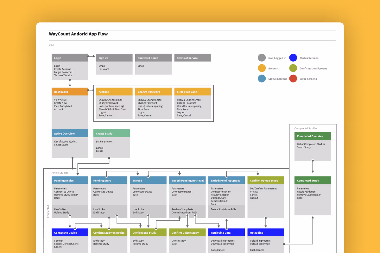Click Download in progress text
The width and height of the screenshot is (380, 253).
(x=223, y=241)
